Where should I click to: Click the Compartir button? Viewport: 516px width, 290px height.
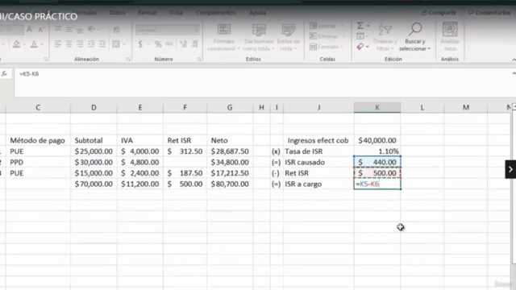(x=439, y=13)
